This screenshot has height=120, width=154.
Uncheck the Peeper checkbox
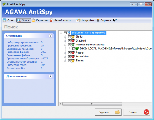tap(69, 53)
